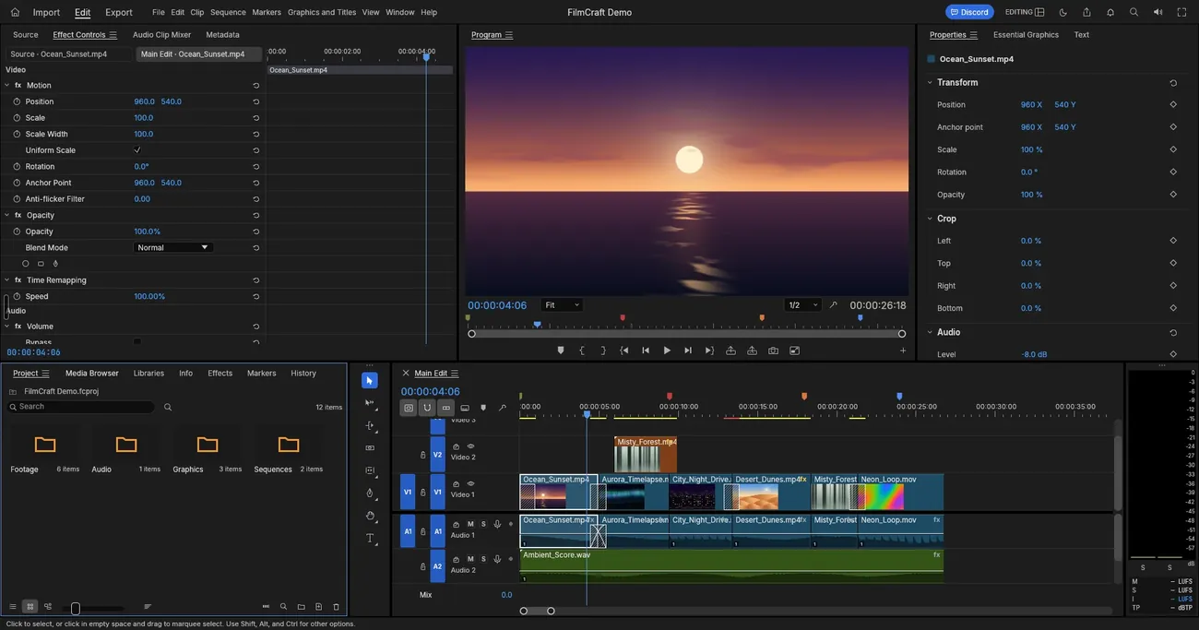Open the Fit zoom dropdown
This screenshot has width=1199, height=630.
(562, 305)
